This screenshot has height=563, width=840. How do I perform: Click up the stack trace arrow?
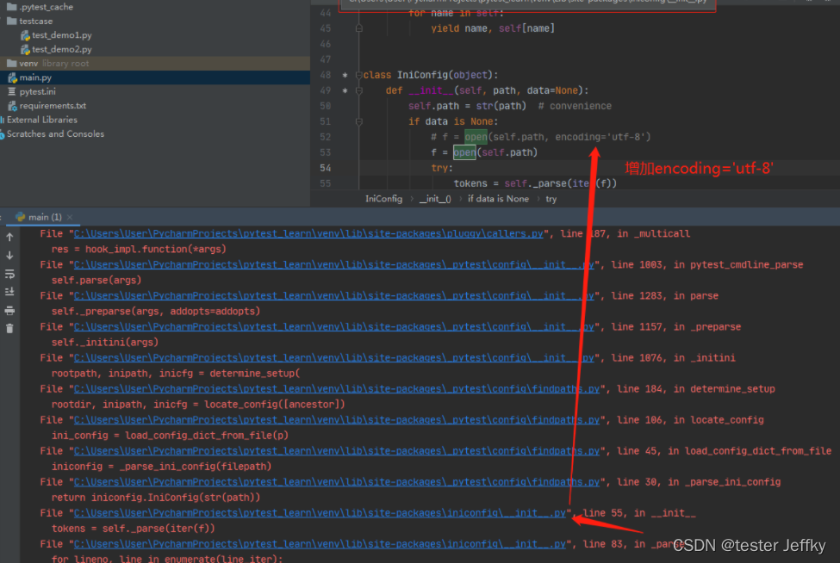click(x=9, y=237)
